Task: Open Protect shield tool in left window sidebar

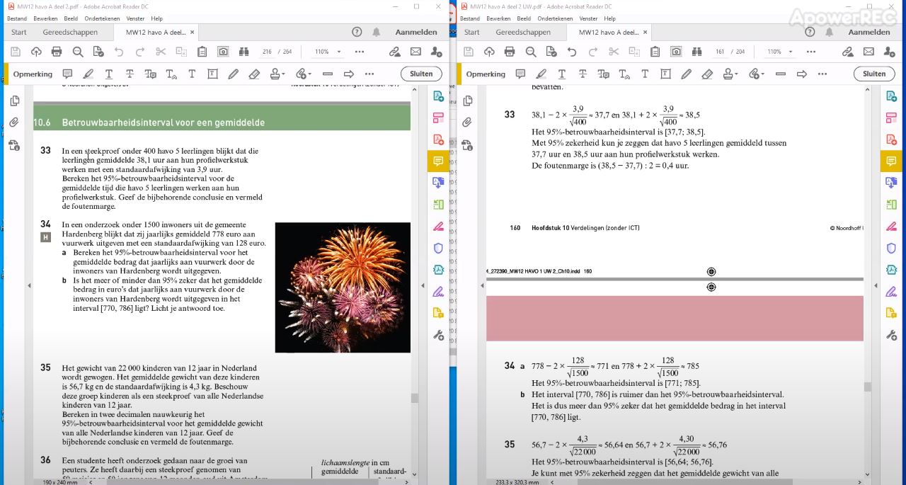Action: pos(438,248)
